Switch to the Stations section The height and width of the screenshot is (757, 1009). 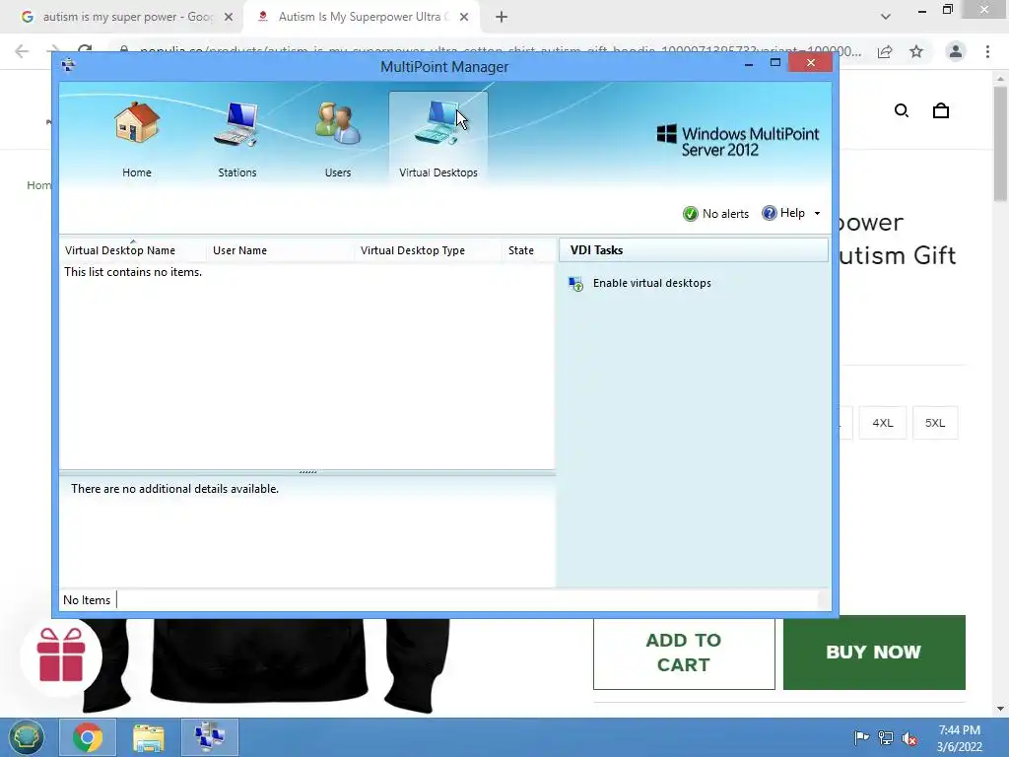[236, 140]
